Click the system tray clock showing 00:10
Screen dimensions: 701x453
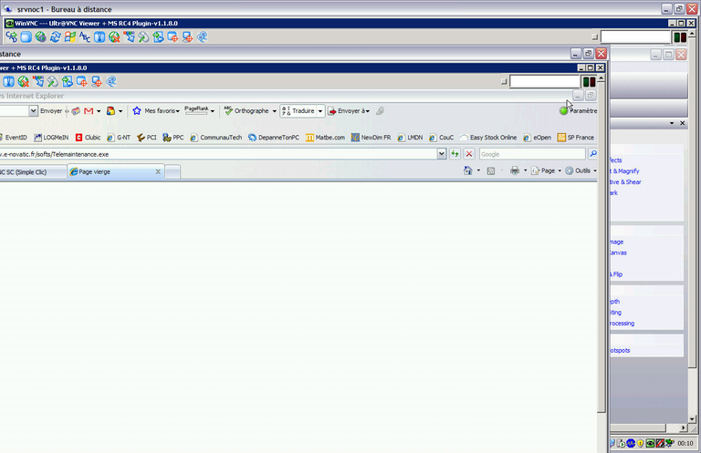[685, 443]
